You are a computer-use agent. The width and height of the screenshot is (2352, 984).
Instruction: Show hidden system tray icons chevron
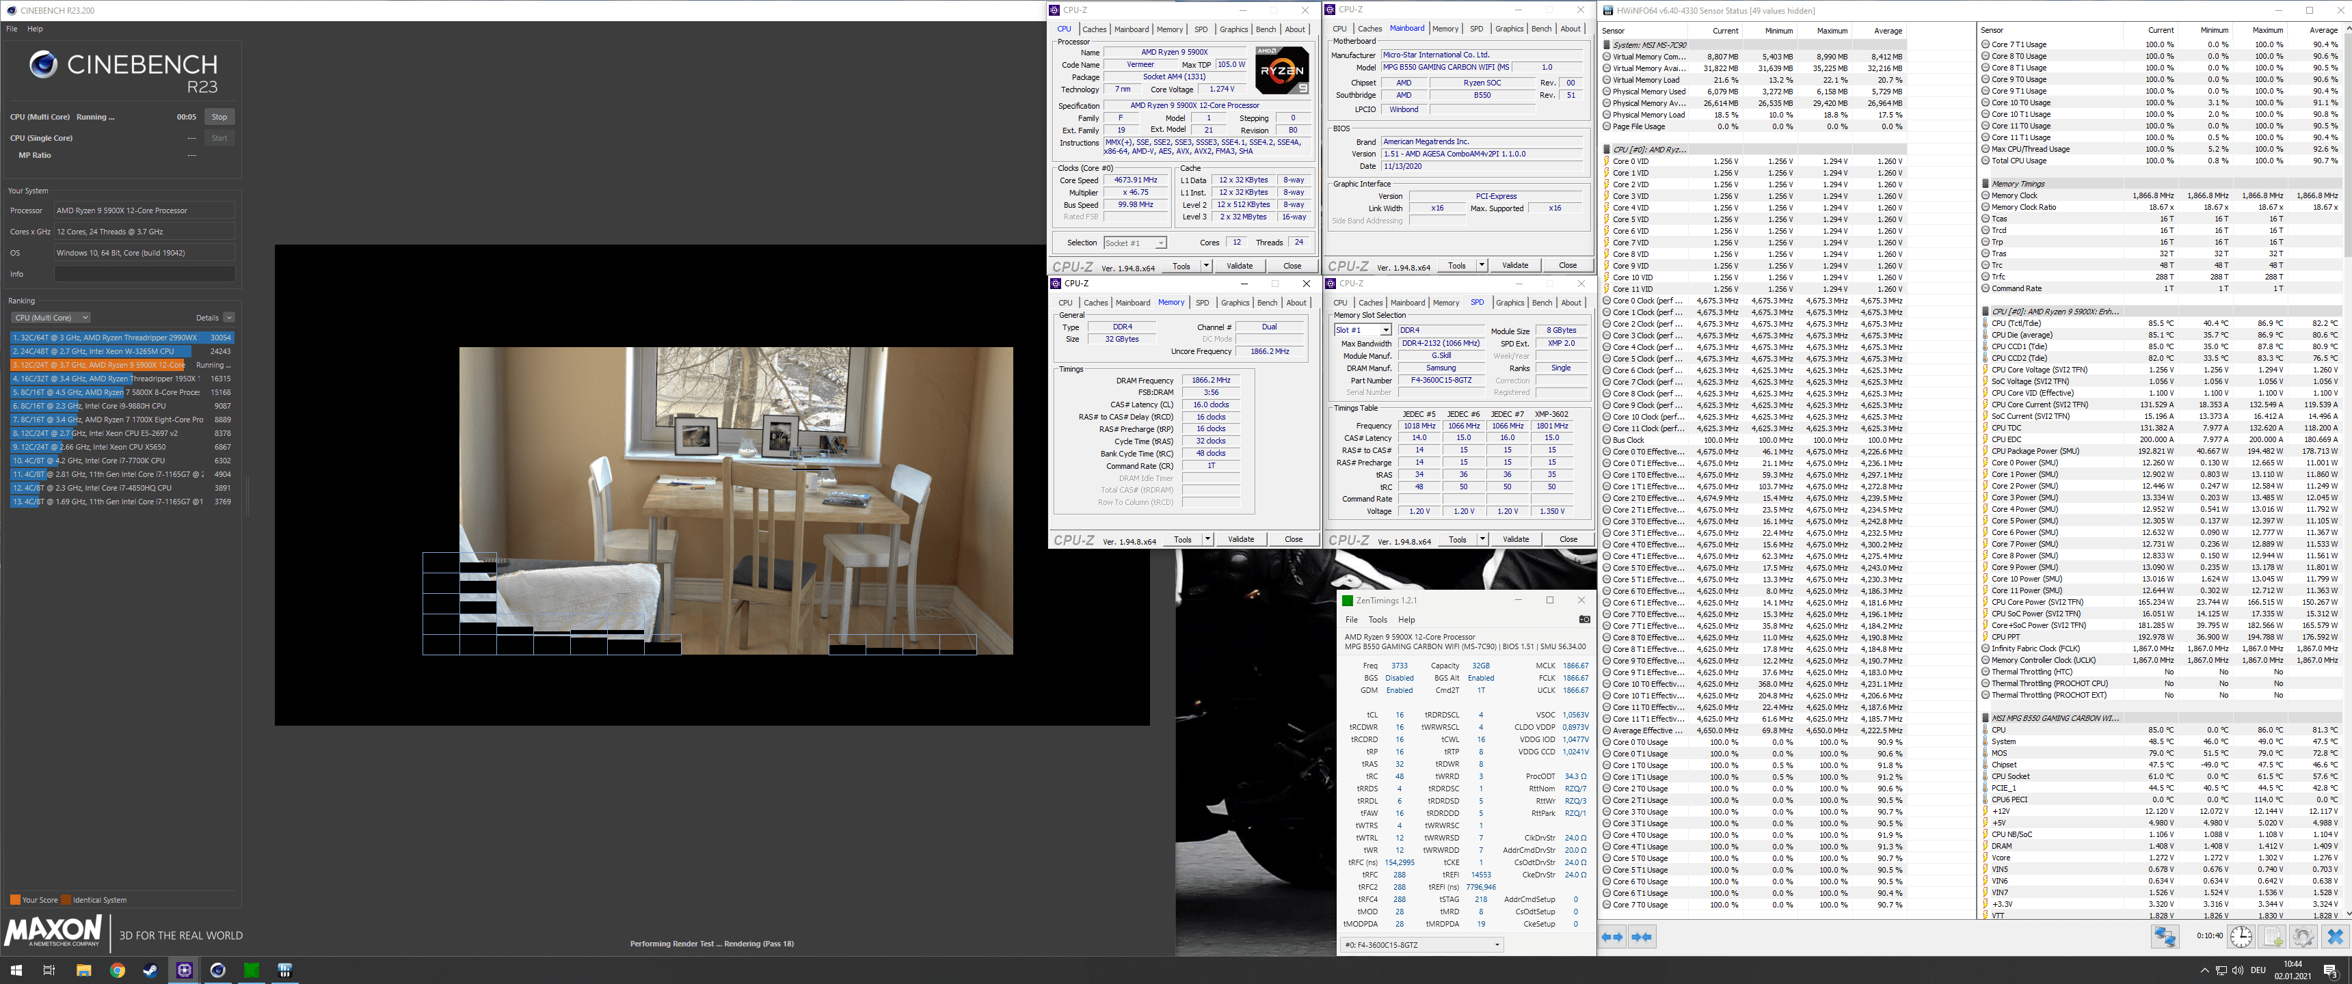2204,970
